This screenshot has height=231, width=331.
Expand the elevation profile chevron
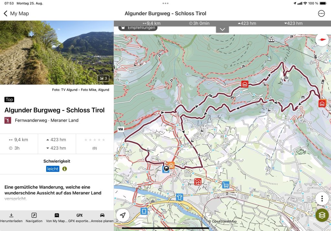tap(222, 29)
